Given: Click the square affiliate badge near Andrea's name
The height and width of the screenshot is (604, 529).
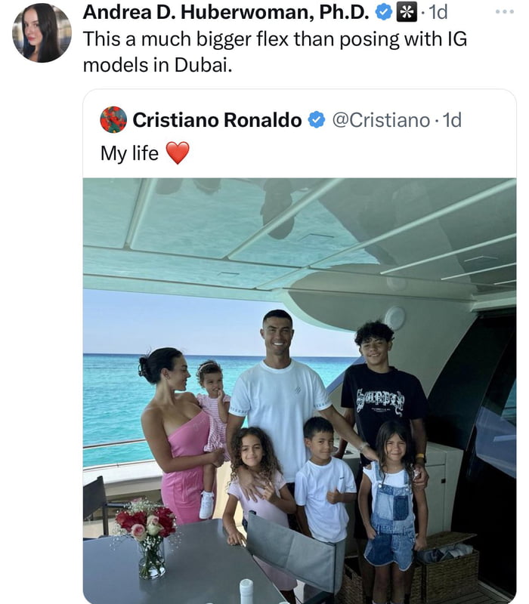Looking at the screenshot, I should click(406, 13).
